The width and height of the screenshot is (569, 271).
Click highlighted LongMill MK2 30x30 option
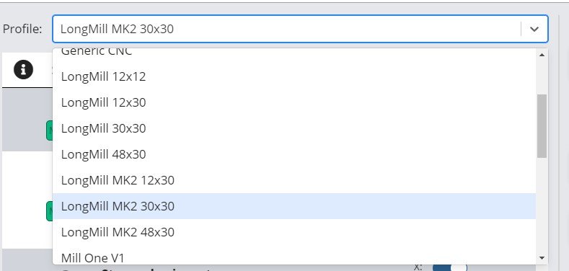[294, 206]
